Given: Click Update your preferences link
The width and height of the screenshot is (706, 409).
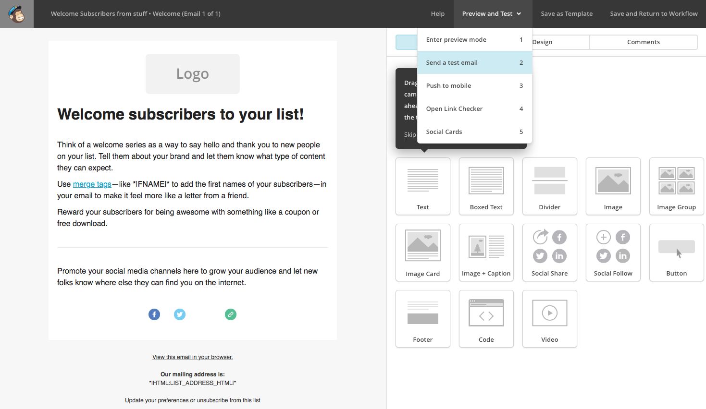Looking at the screenshot, I should point(157,400).
